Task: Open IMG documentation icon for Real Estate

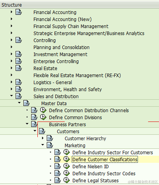Action: tap(19, 68)
